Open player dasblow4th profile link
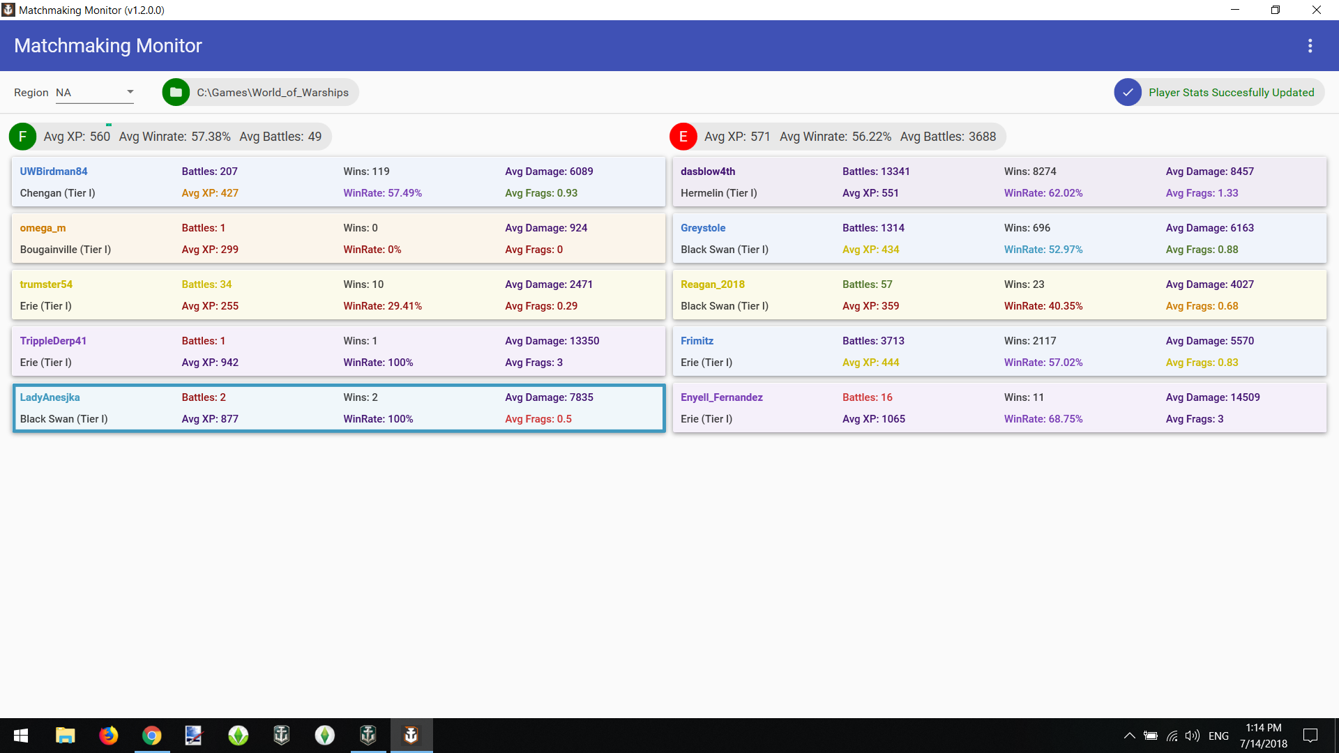Viewport: 1339px width, 753px height. (x=707, y=172)
